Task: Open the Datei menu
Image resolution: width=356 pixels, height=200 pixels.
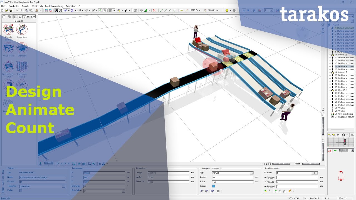Action: 4,6
